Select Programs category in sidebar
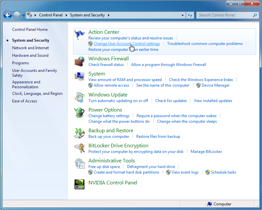This screenshot has width=262, height=210. pyautogui.click(x=20, y=63)
